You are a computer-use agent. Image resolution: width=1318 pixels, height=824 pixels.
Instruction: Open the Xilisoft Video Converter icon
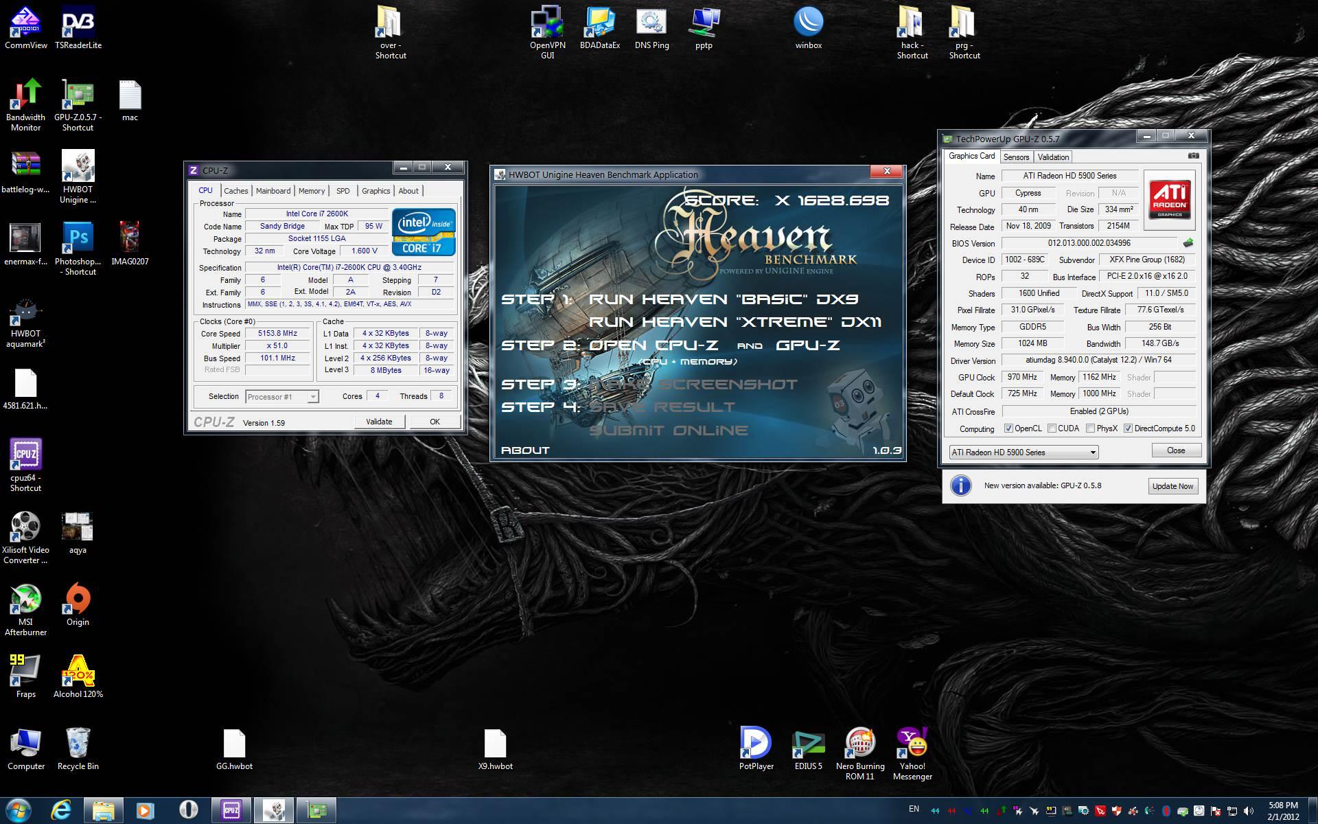(26, 537)
